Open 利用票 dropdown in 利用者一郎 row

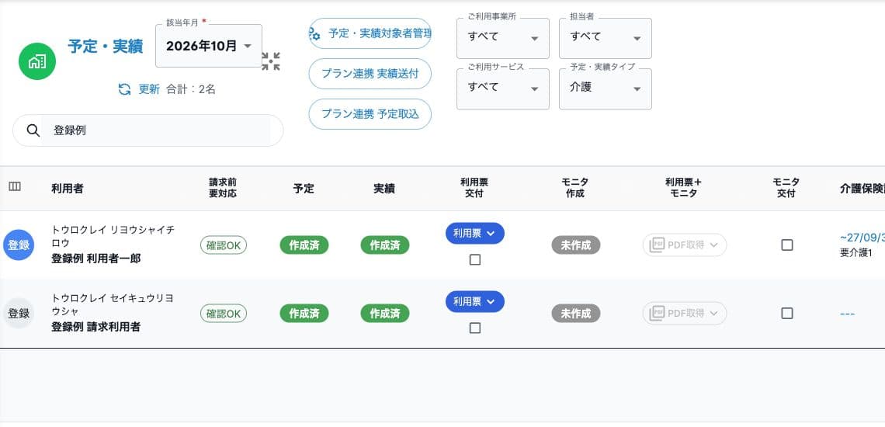474,233
